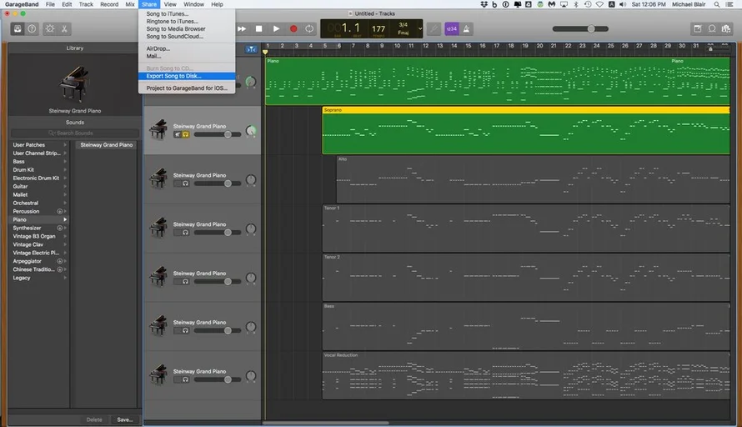Toggle Solo headphones on the Soprano track
Image resolution: width=742 pixels, height=427 pixels.
185,134
